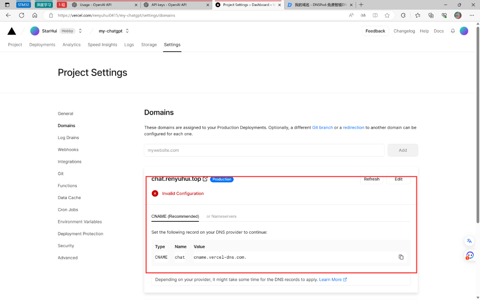The height and width of the screenshot is (300, 480).
Task: Switch to the Nameservers tab
Action: click(221, 217)
